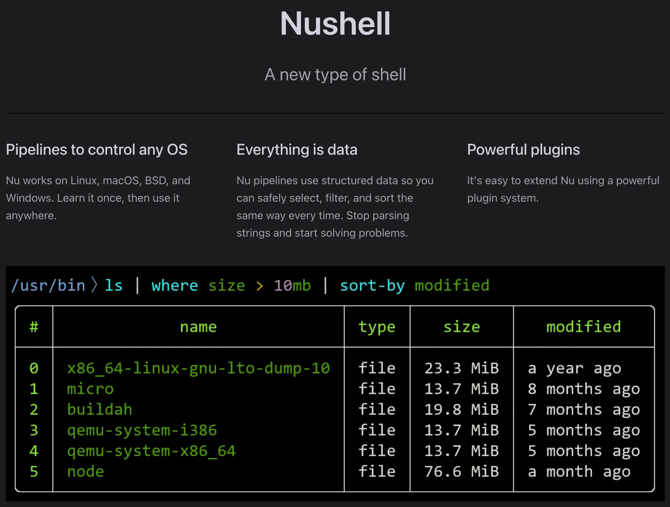Click '7 months ago' modified cell
Screen dimensions: 670x507
click(584, 410)
